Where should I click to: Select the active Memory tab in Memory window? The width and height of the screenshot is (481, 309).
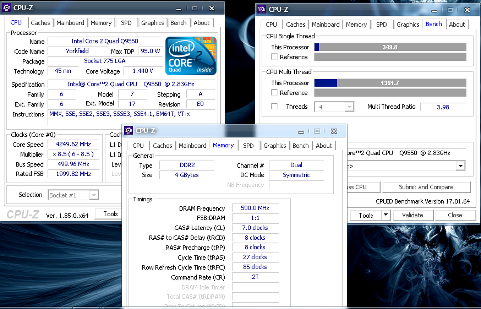[x=223, y=145]
